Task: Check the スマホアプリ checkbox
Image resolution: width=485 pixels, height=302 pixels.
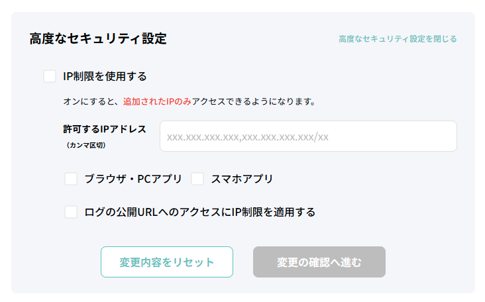Action: click(x=197, y=179)
